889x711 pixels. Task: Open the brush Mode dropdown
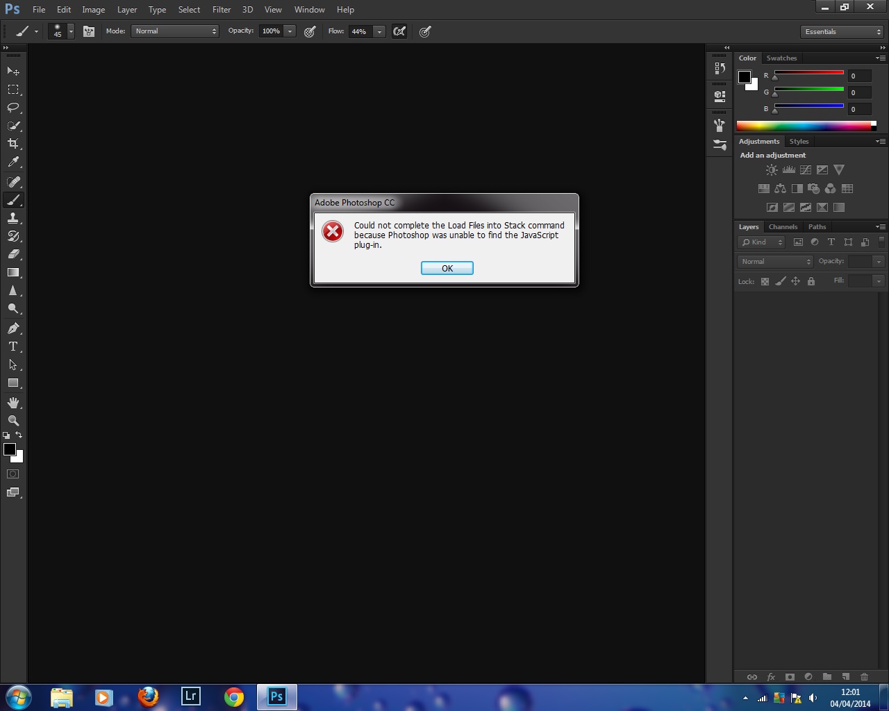coord(175,31)
